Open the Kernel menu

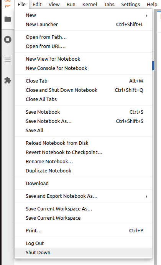coord(90,4)
